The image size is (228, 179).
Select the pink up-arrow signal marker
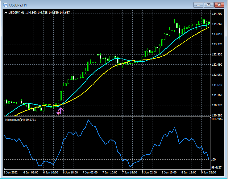[61, 111]
